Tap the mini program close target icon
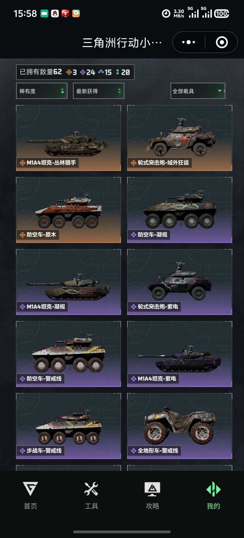Viewport: 244px width, 538px height. point(222,42)
